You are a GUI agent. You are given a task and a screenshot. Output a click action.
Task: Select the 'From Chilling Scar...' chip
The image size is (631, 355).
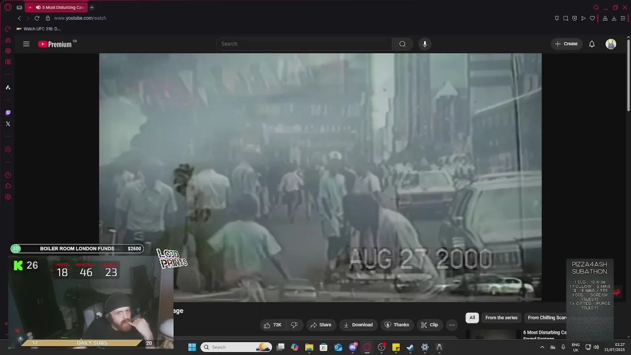point(546,318)
